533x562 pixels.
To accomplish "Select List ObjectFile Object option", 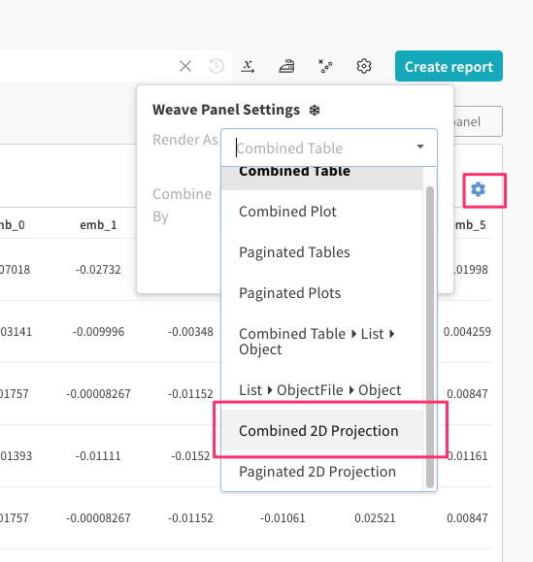I will pyautogui.click(x=322, y=390).
